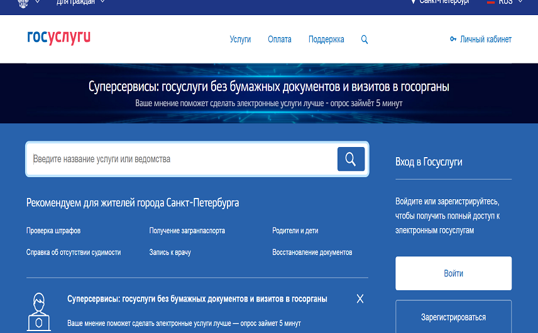The height and width of the screenshot is (333, 538).
Task: Open Получение загранпаспорта link
Action: [x=187, y=231]
